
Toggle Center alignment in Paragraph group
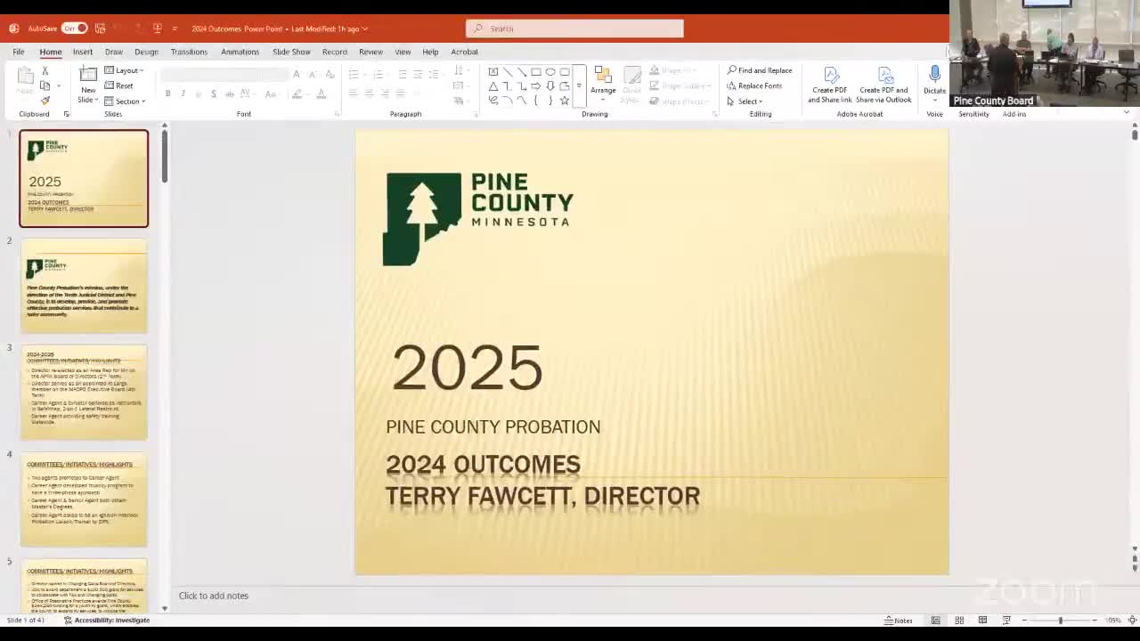point(369,93)
